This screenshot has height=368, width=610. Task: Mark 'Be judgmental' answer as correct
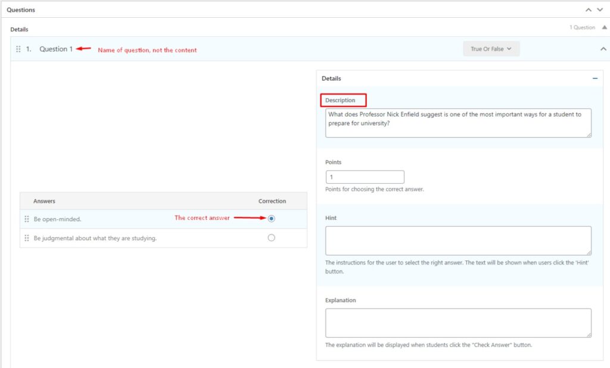tap(272, 238)
